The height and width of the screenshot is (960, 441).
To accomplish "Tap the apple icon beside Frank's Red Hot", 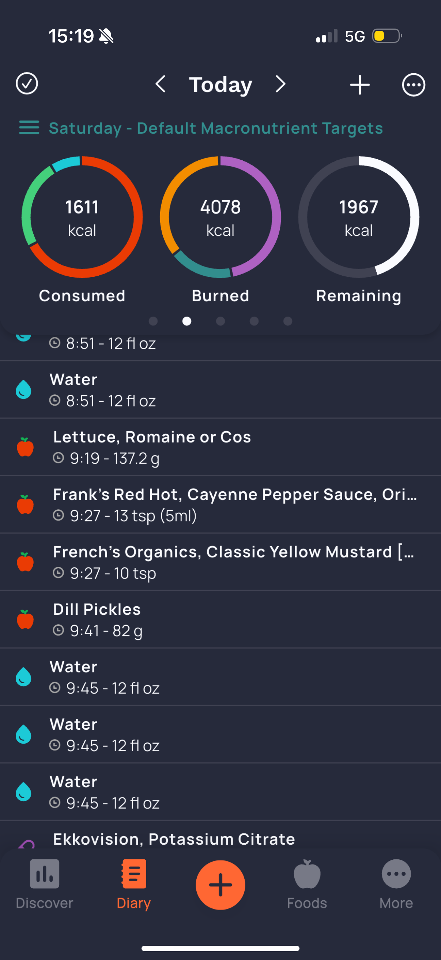I will click(x=25, y=505).
